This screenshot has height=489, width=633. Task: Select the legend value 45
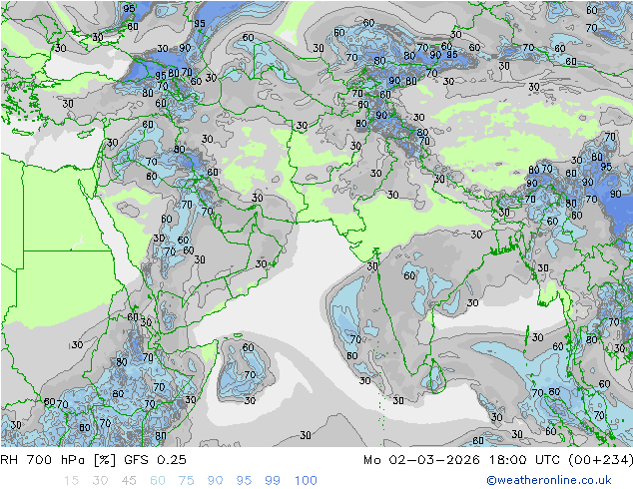(129, 480)
